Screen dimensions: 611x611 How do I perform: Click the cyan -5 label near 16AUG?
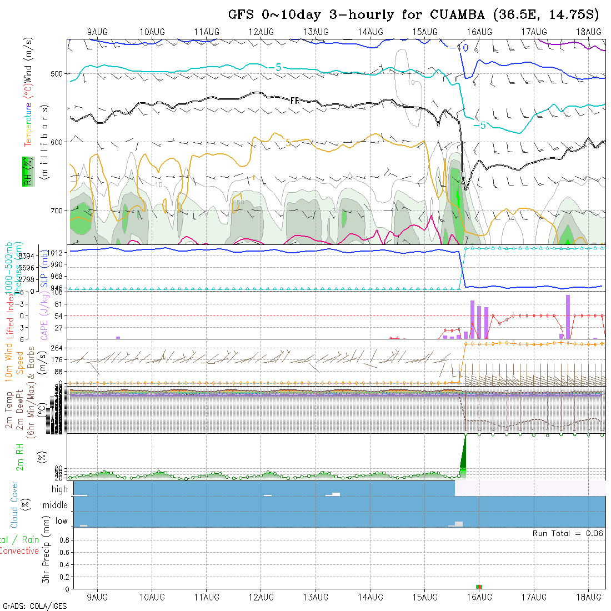480,126
